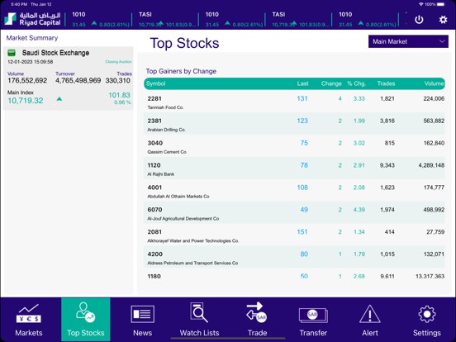Click Top Gainers by Change heading
This screenshot has height=342, width=456.
coord(181,71)
